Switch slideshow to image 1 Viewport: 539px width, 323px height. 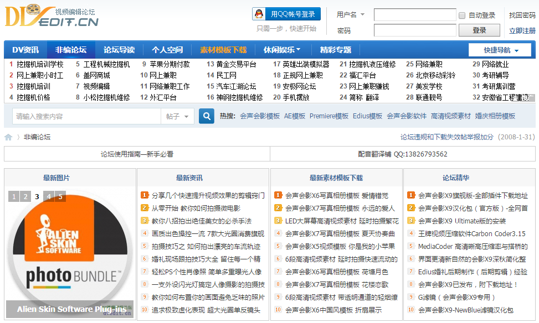(14, 196)
